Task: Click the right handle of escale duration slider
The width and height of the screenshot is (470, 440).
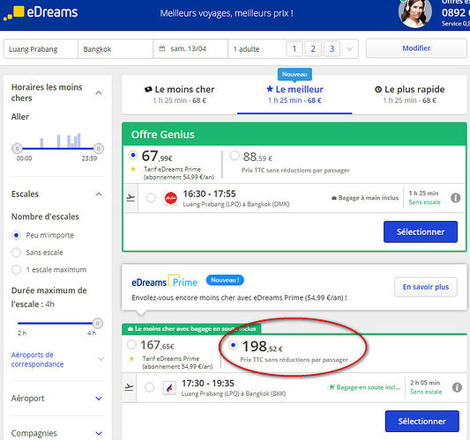Action: tap(97, 323)
